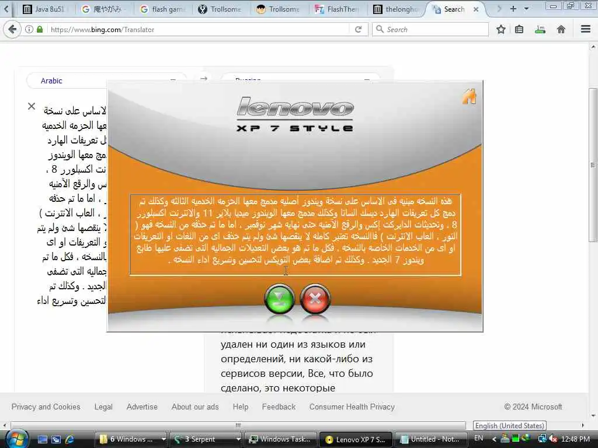Viewport: 598px width, 448px height.
Task: Open the Advertise footer link
Action: click(x=142, y=407)
